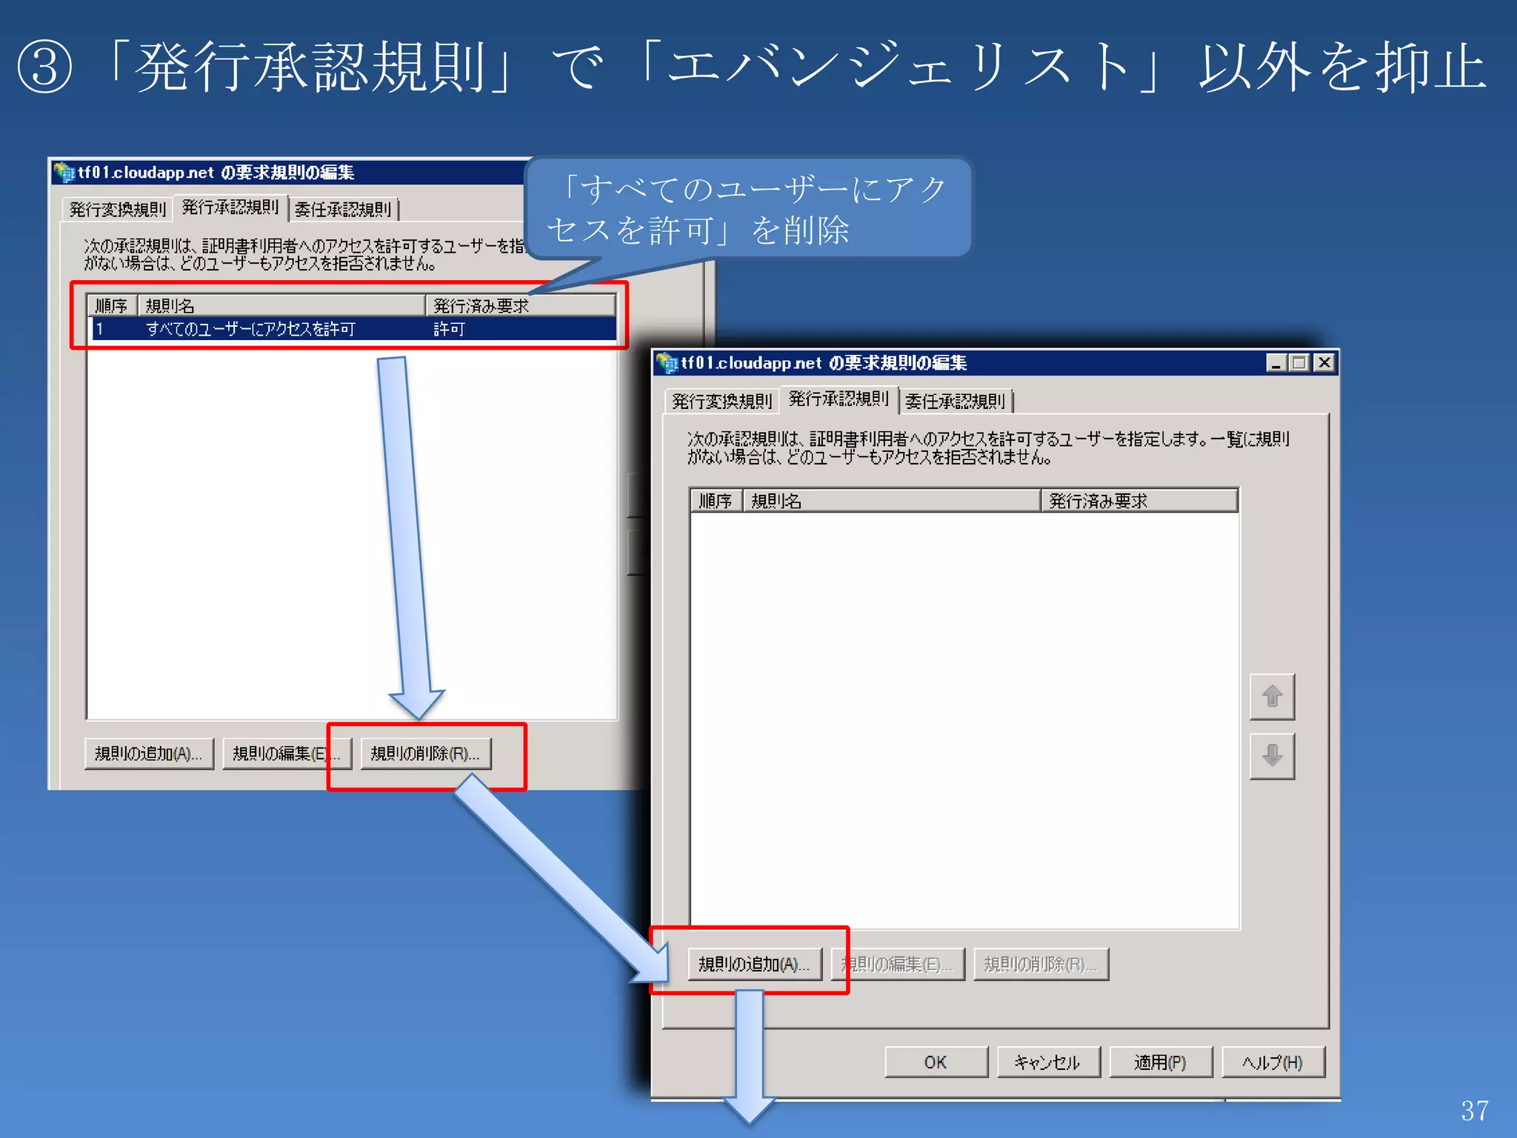This screenshot has width=1517, height=1138.
Task: Switch to 委任承認規則 tab in front window
Action: pos(956,401)
